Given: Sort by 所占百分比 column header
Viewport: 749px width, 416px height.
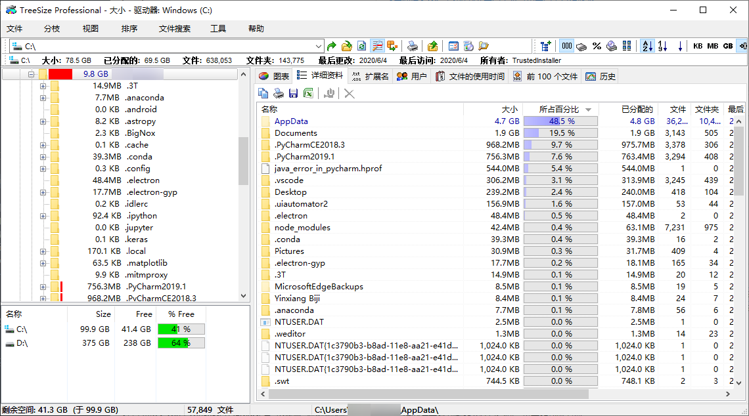Looking at the screenshot, I should [x=561, y=109].
